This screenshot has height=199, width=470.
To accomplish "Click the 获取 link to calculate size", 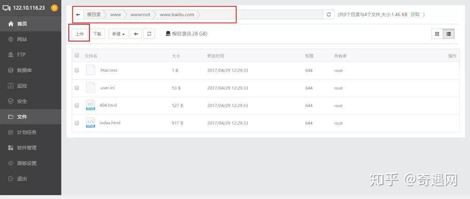I will (415, 15).
